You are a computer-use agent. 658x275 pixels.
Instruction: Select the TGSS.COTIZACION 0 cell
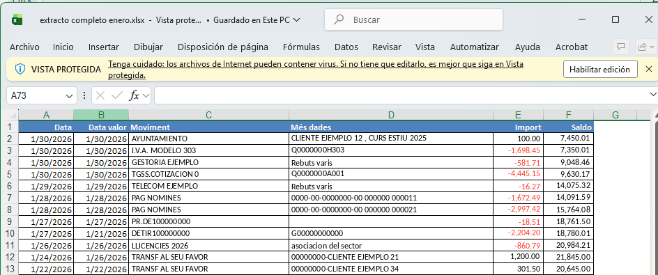pyautogui.click(x=209, y=174)
